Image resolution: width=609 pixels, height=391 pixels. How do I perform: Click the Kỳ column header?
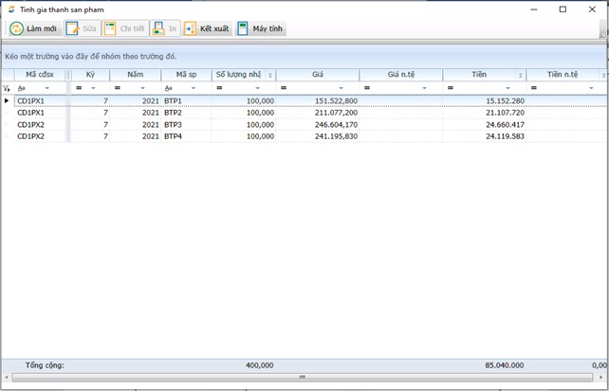coord(90,75)
